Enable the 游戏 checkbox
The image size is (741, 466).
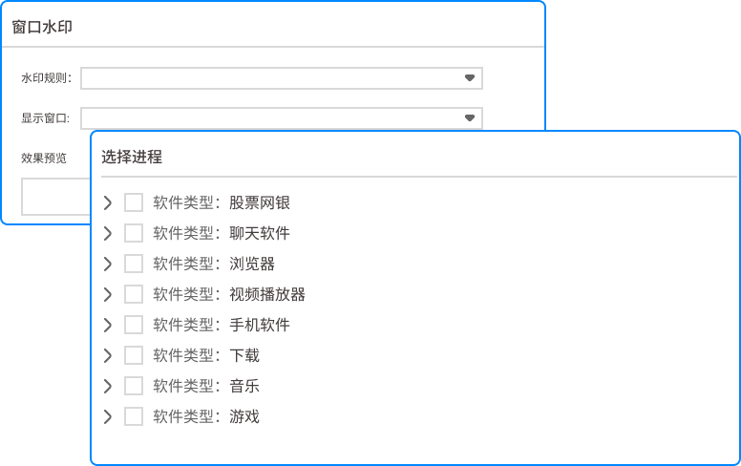click(134, 416)
